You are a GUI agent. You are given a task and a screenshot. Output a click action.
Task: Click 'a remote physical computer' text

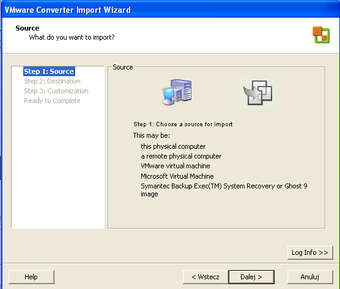[x=181, y=156]
